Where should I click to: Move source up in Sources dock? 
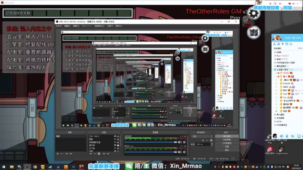click(x=104, y=154)
